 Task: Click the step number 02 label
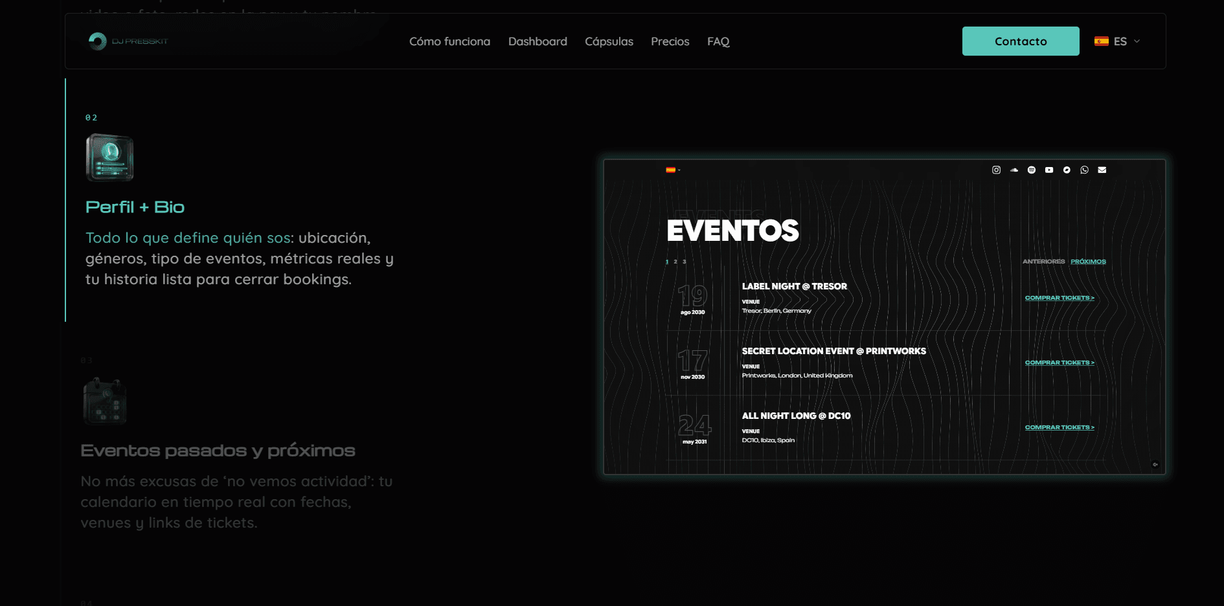pos(91,118)
